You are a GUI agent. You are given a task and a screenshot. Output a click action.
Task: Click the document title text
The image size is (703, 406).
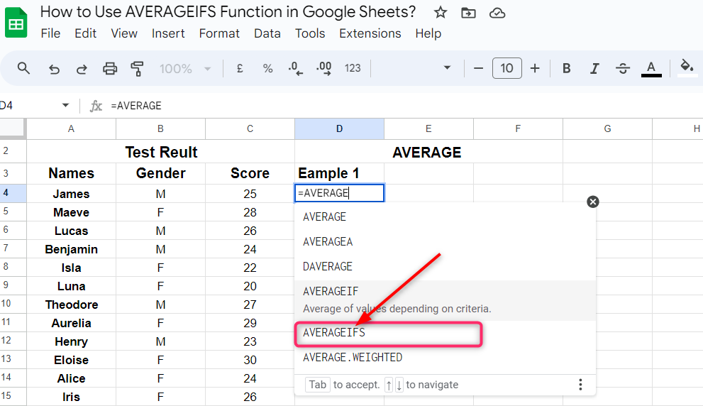tap(228, 11)
